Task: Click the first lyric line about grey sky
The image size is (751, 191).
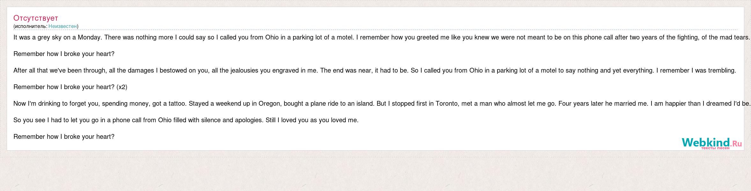Action: pyautogui.click(x=382, y=37)
